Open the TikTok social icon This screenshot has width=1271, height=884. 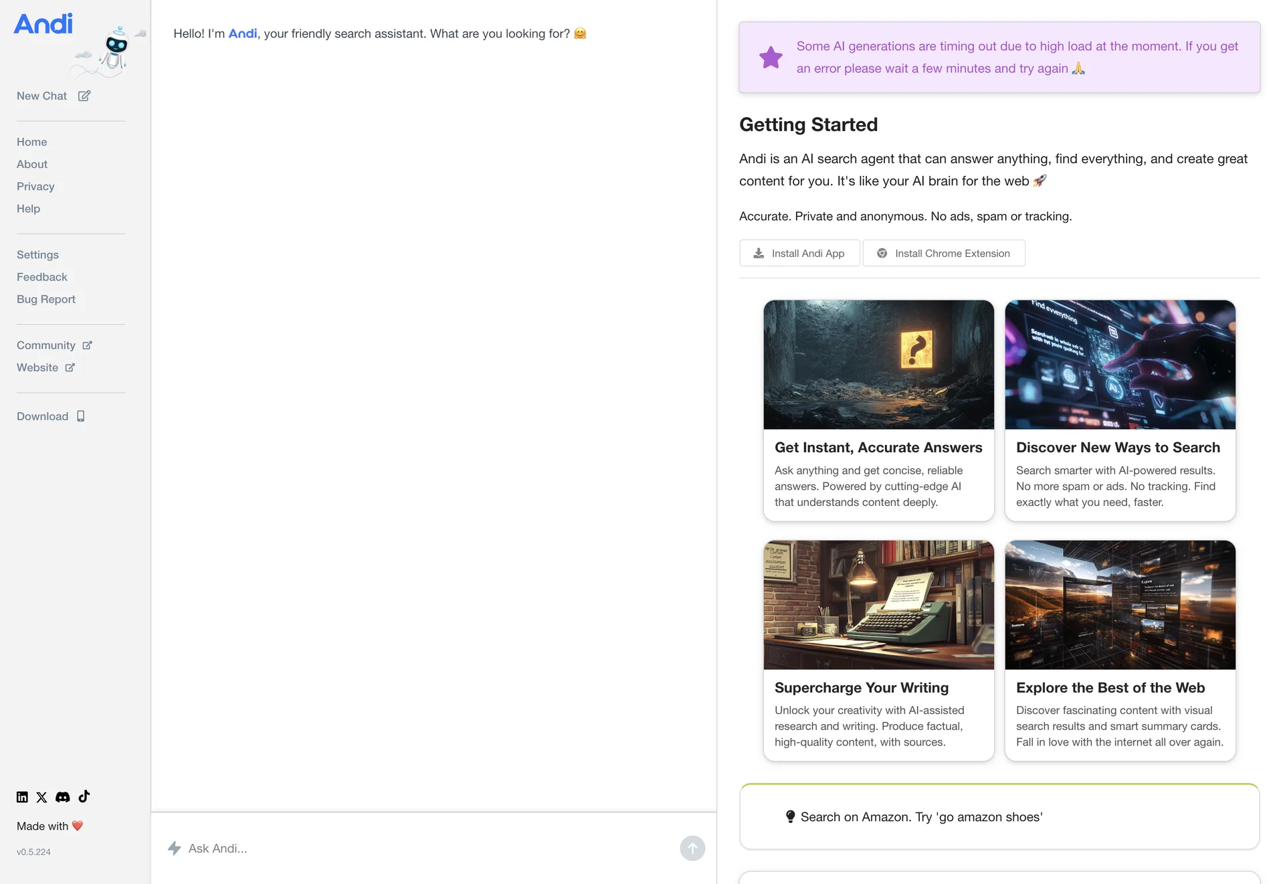click(x=84, y=796)
